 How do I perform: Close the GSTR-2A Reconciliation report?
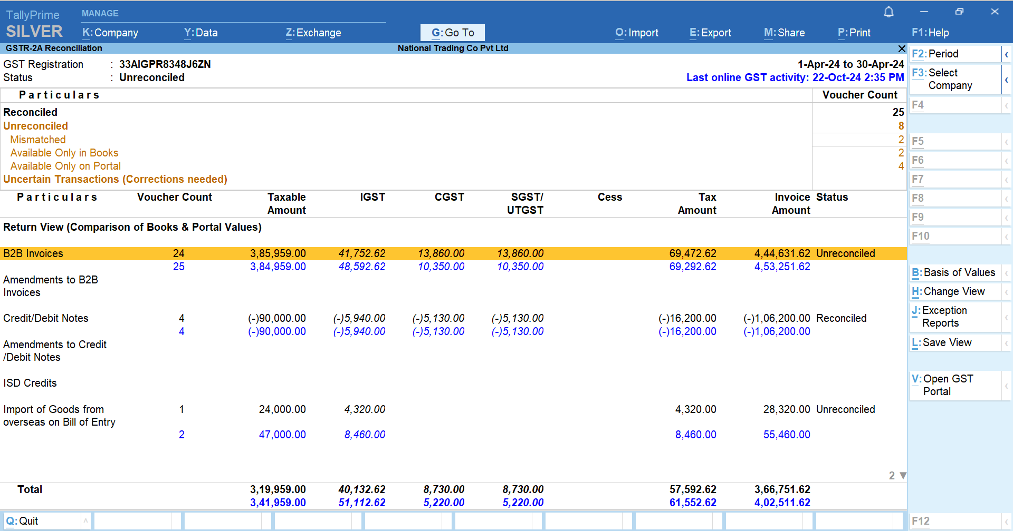click(901, 48)
